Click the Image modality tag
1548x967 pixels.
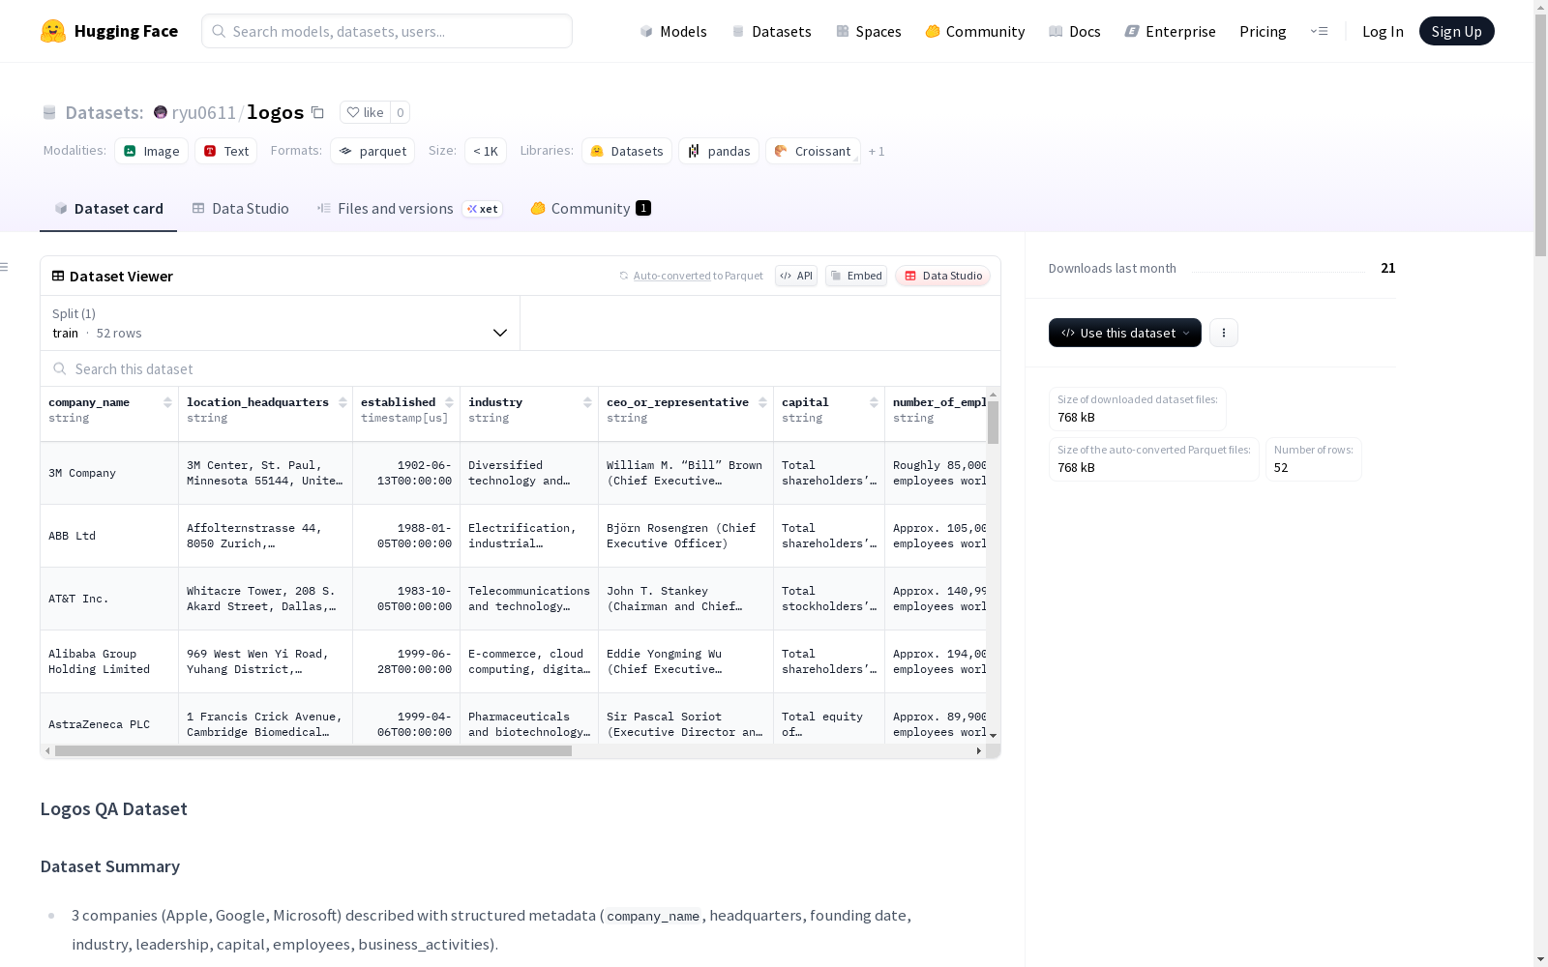tap(152, 151)
